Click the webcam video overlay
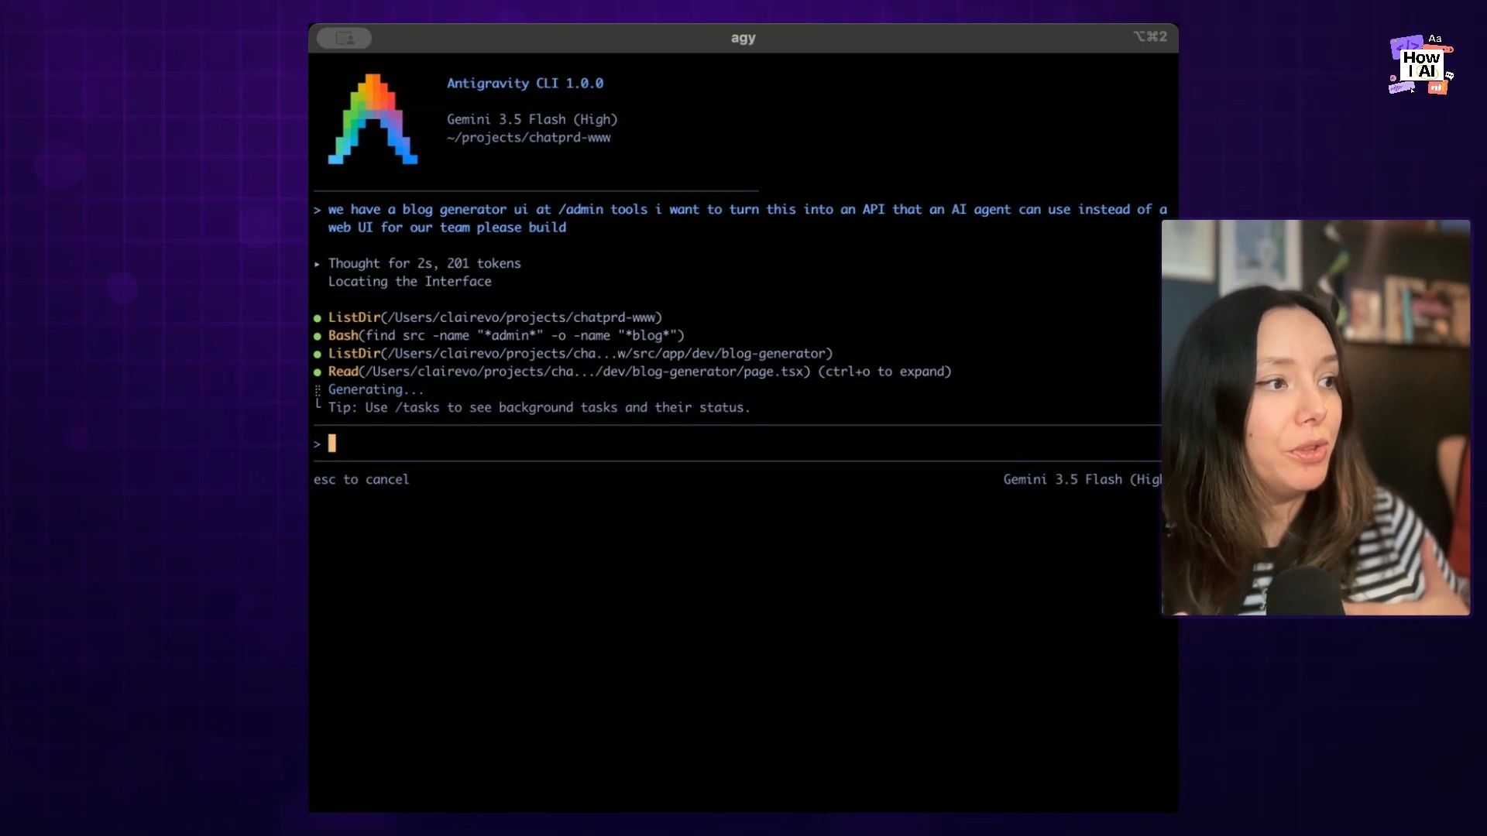1487x836 pixels. (x=1316, y=418)
